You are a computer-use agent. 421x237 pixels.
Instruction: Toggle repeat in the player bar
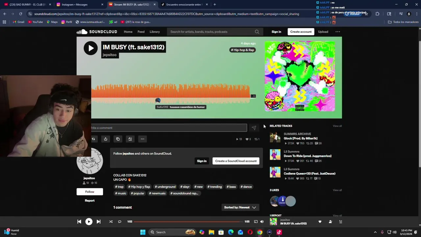pos(120,222)
